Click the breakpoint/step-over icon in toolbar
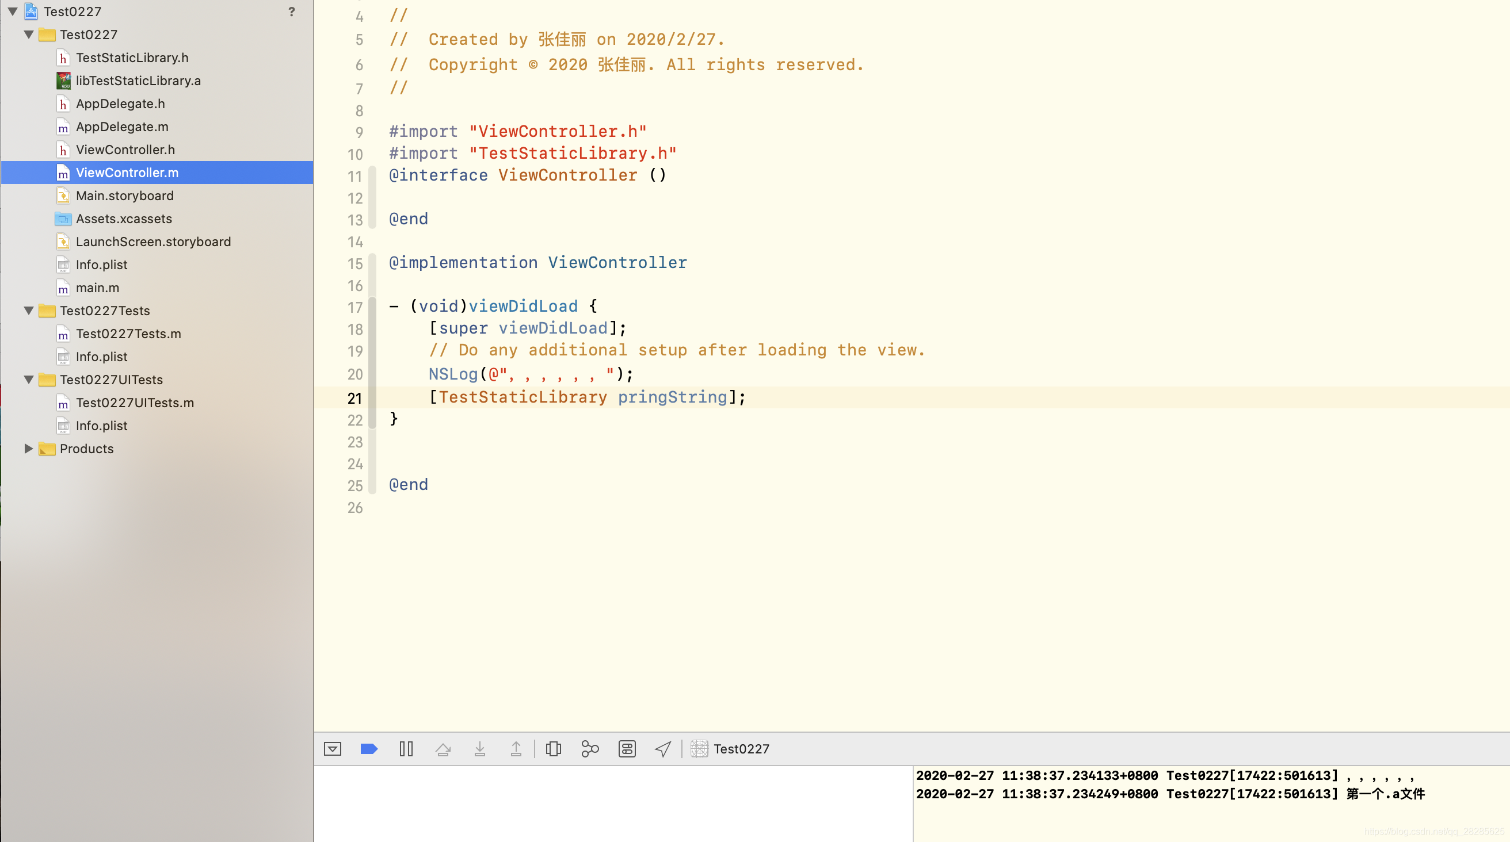The width and height of the screenshot is (1510, 842). pos(444,749)
